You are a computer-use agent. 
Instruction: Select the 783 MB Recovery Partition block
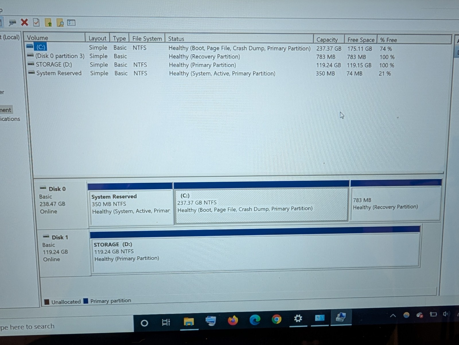coord(396,201)
